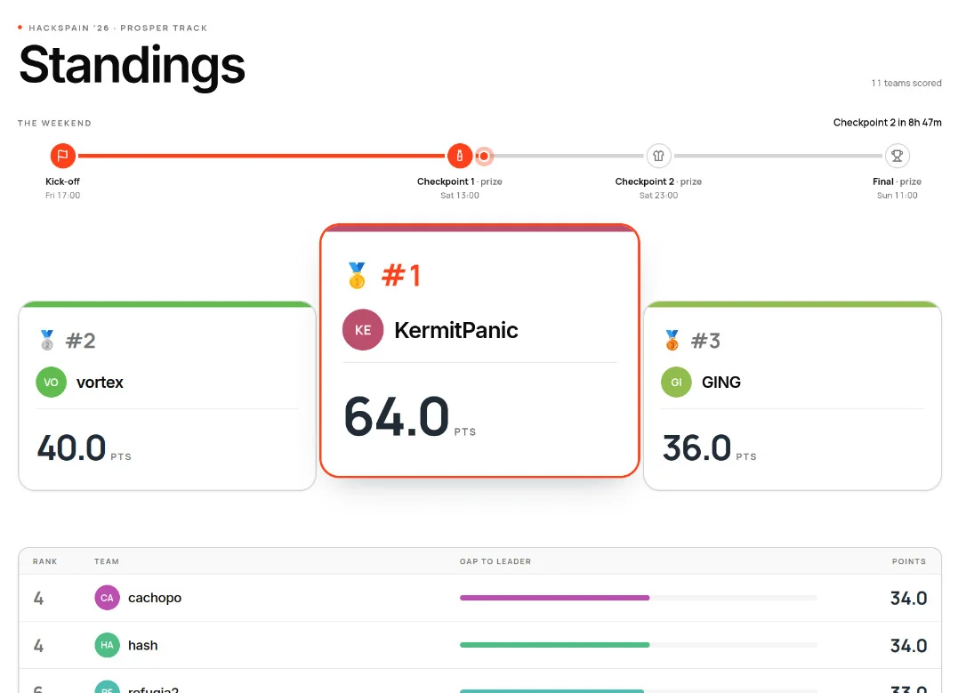Click the RANK column header
Screen dimensions: 974x693
(44, 561)
